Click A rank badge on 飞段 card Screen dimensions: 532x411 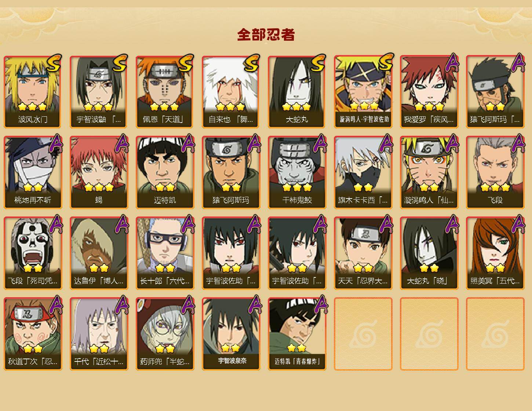(x=518, y=143)
